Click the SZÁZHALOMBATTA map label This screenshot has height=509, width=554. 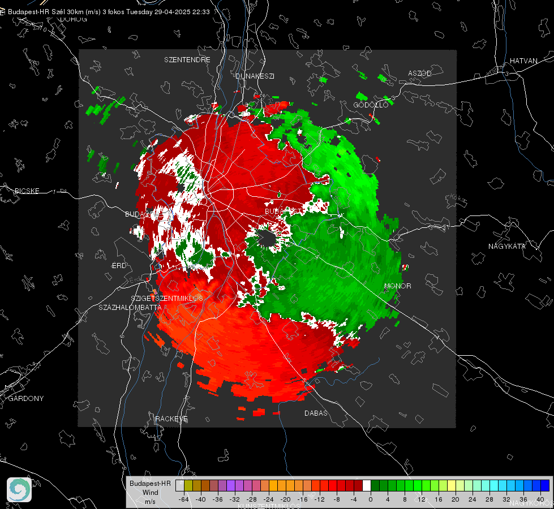[130, 307]
